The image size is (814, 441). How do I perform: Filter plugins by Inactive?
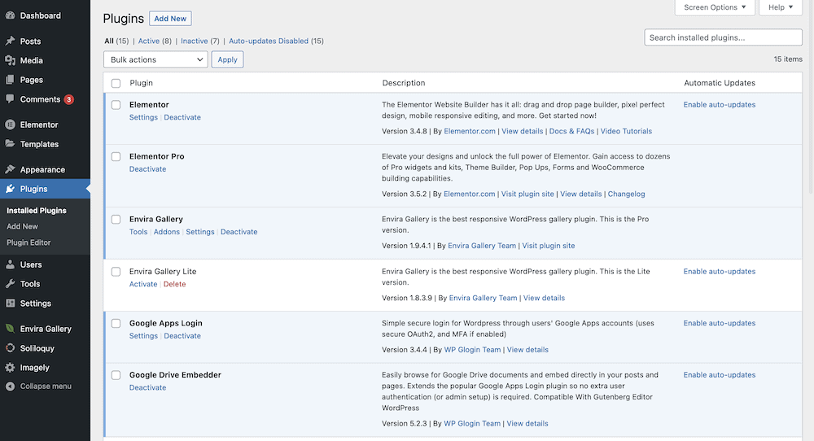[x=195, y=41]
